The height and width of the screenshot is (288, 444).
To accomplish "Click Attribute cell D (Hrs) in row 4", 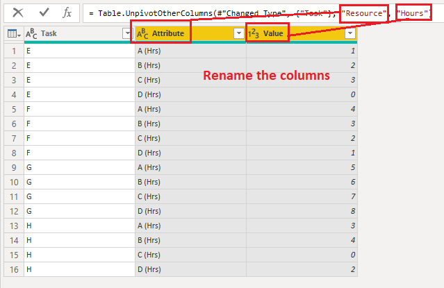I will click(190, 94).
